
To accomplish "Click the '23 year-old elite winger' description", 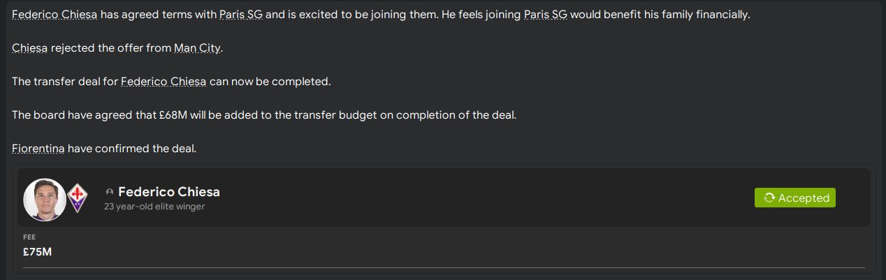I will pos(154,207).
